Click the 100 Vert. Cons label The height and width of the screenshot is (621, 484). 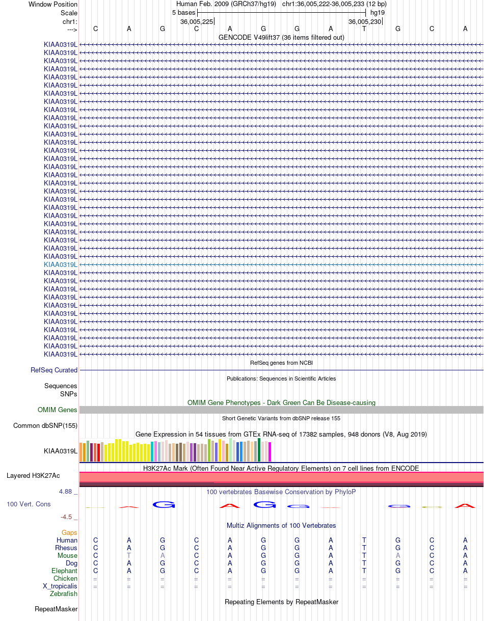pyautogui.click(x=29, y=504)
